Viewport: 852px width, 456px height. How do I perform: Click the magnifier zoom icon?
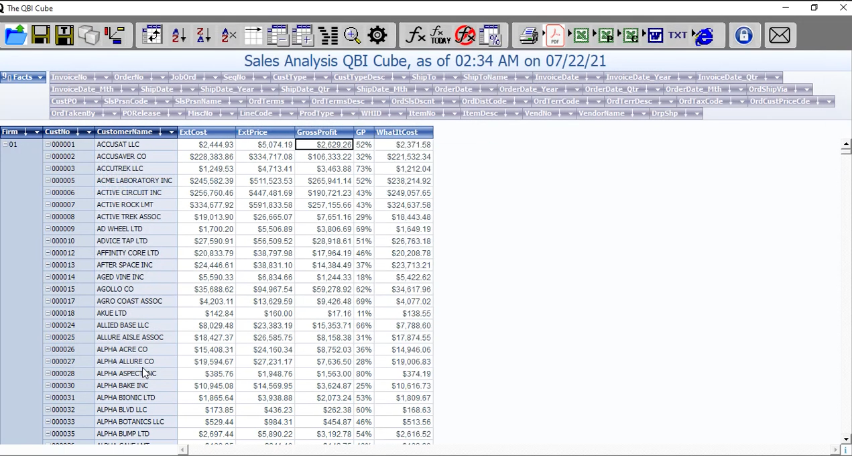pos(352,35)
